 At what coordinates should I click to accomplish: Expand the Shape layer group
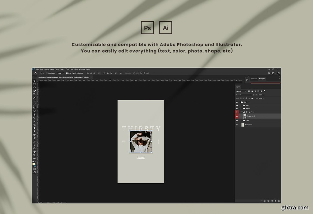click(241, 109)
